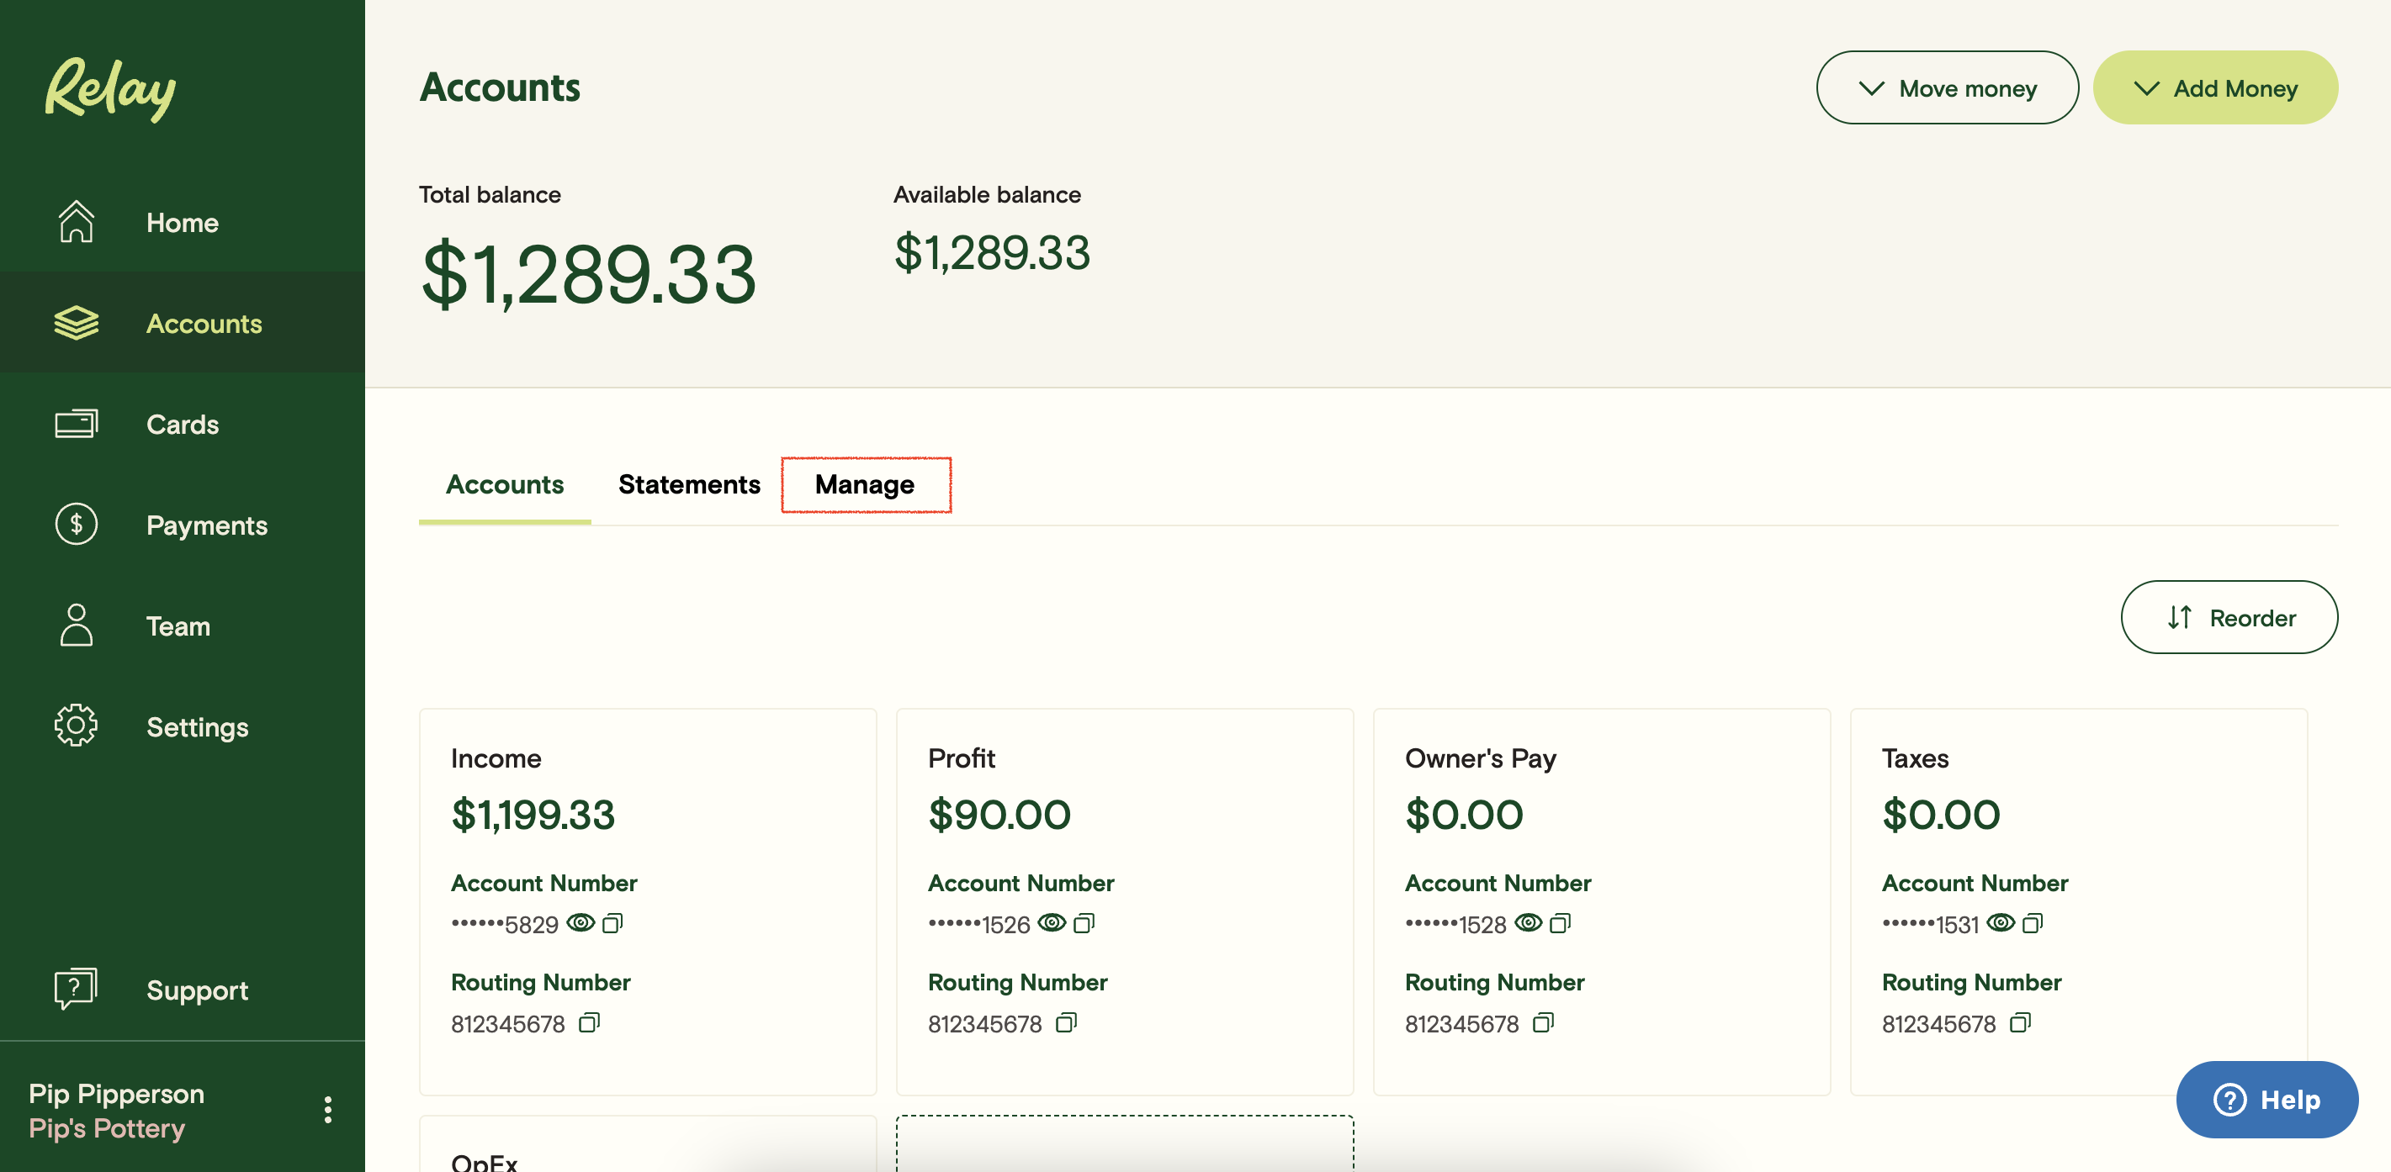
Task: Click the Relay logo
Action: click(110, 88)
